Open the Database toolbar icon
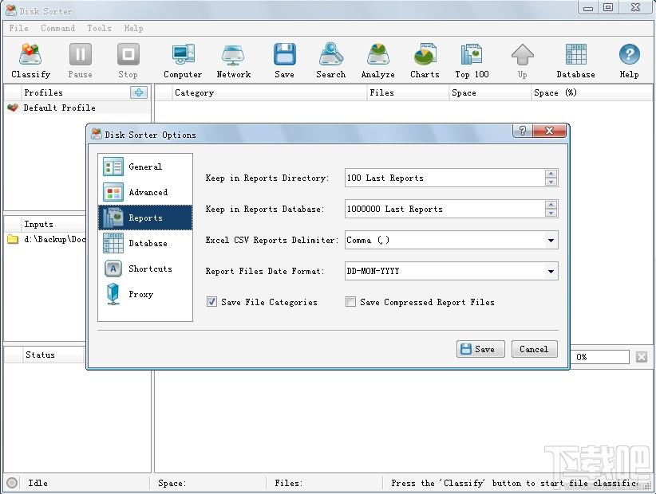Viewport: 656px width, 494px height. click(x=575, y=61)
